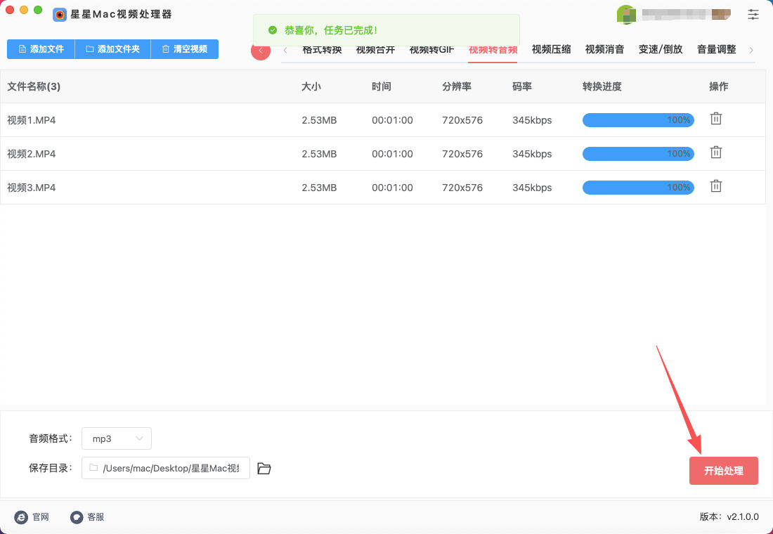Switch to the 视频消音 tab
This screenshot has height=534, width=773.
pos(604,49)
